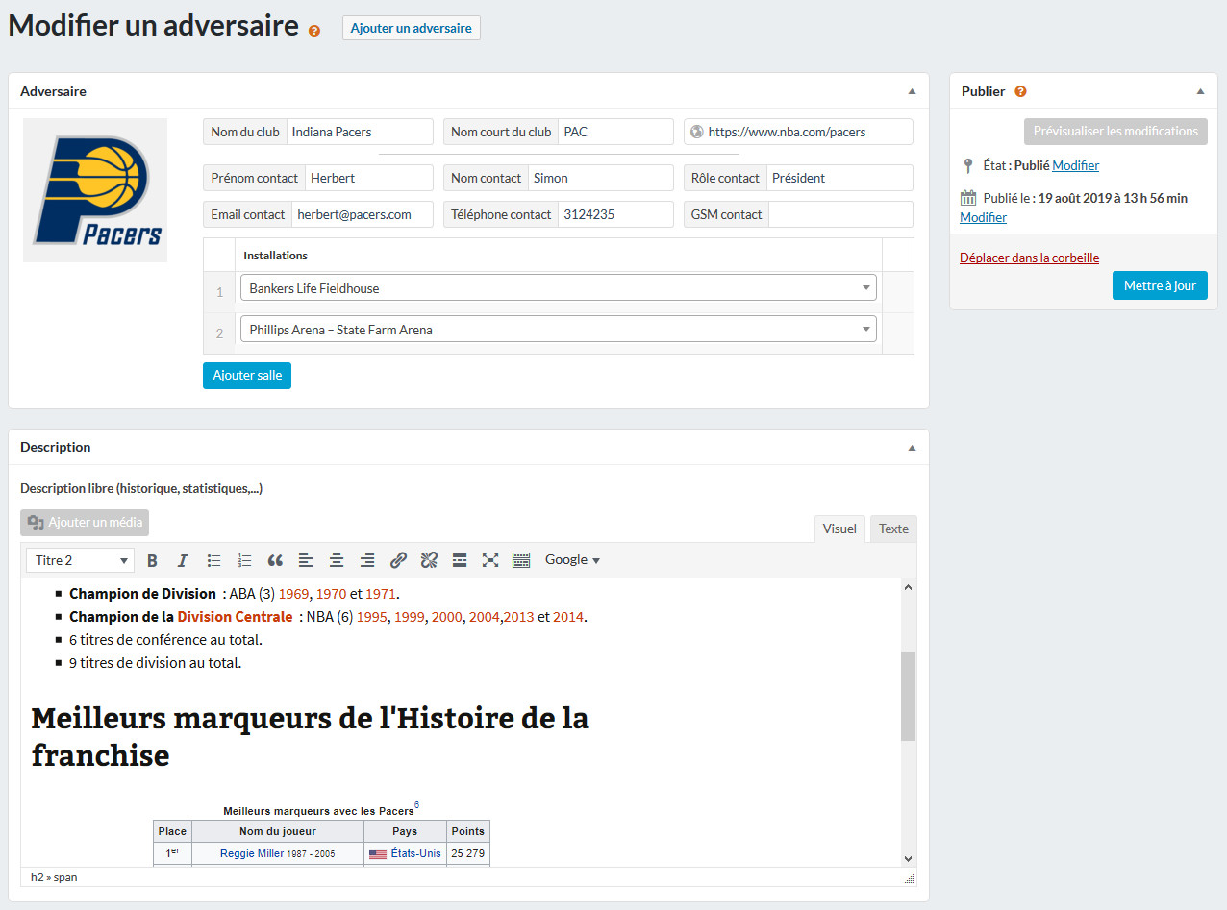
Task: Click the Prénom contact field
Action: pos(369,178)
